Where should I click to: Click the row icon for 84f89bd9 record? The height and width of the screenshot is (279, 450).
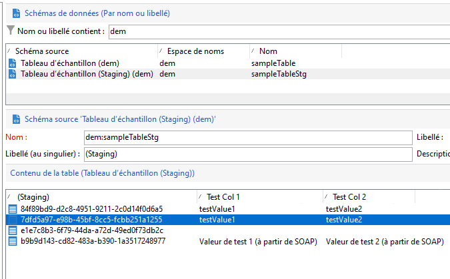13,209
